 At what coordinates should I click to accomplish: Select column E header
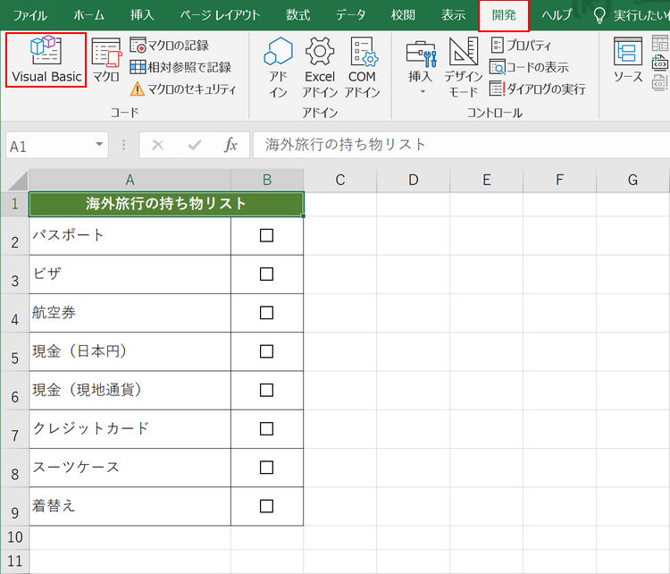[x=486, y=180]
